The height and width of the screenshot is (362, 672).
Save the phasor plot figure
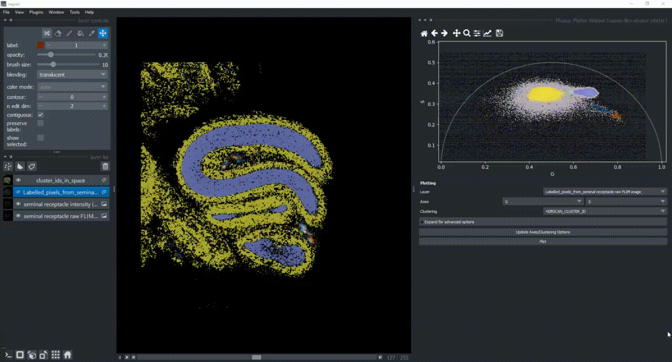(499, 33)
